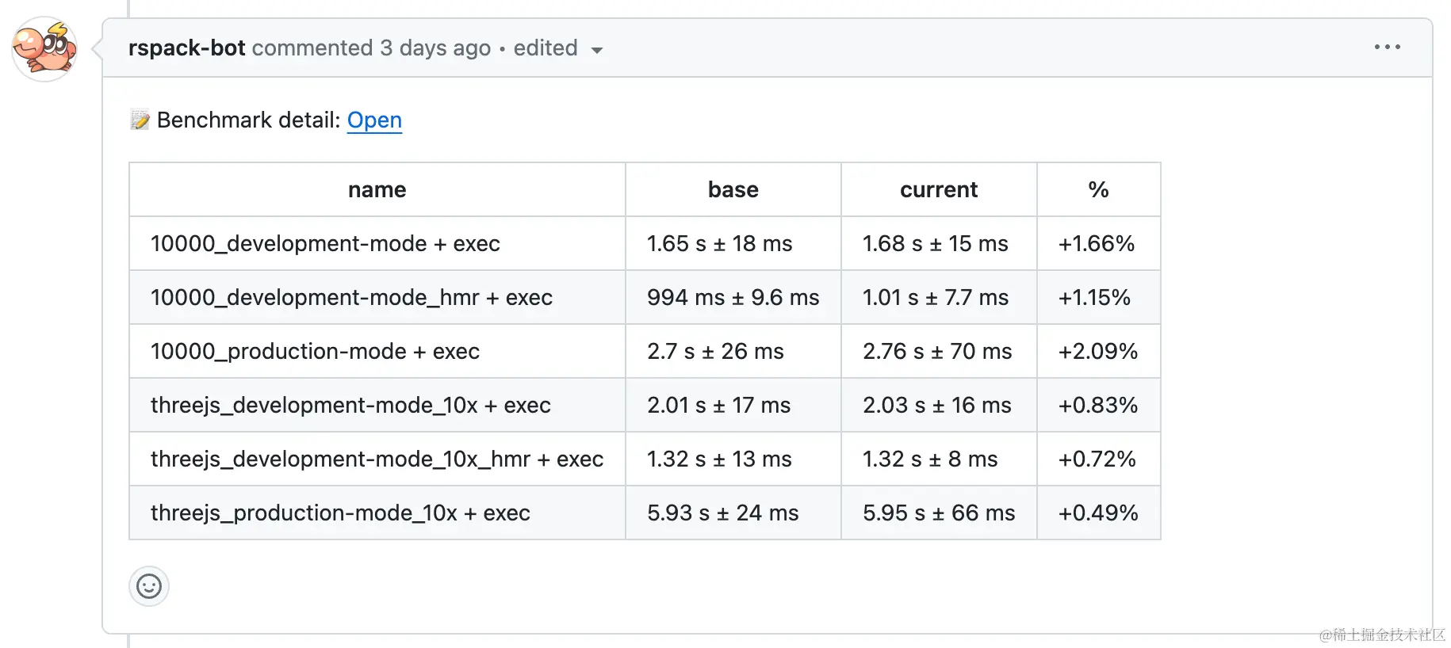1451x648 pixels.
Task: Click the 10000_development-mode_hmr + exec cell
Action: 351,298
